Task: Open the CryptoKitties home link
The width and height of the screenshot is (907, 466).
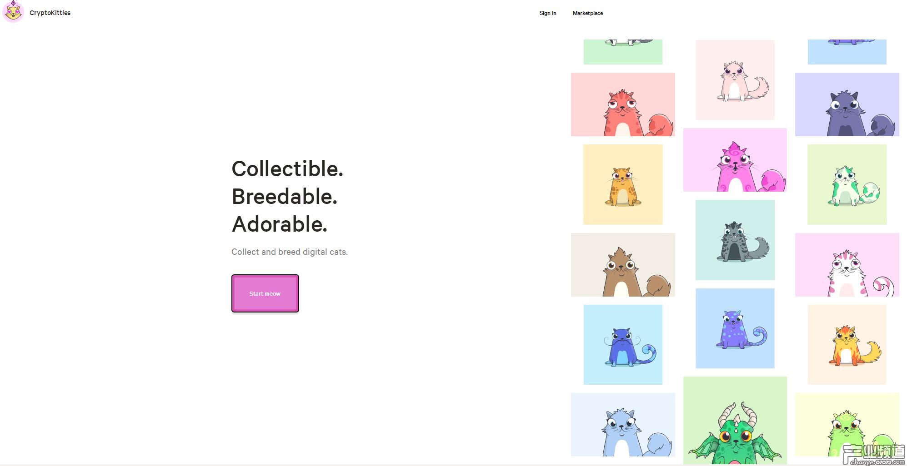Action: coord(50,13)
